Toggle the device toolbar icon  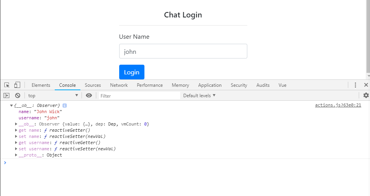(x=17, y=85)
